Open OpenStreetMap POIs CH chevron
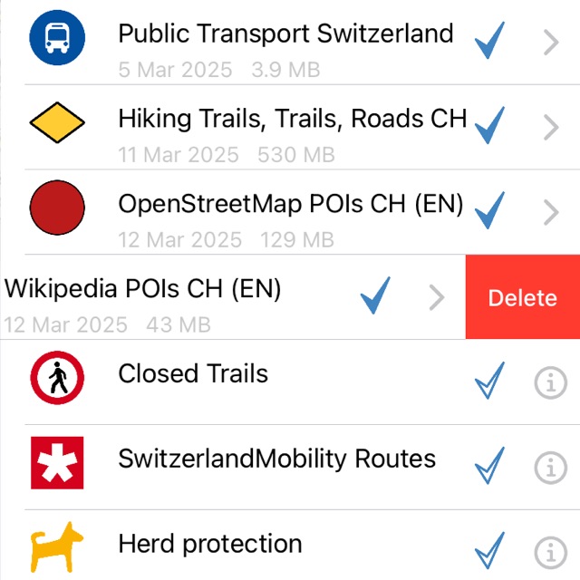Screen dimensions: 580x580 (x=550, y=213)
